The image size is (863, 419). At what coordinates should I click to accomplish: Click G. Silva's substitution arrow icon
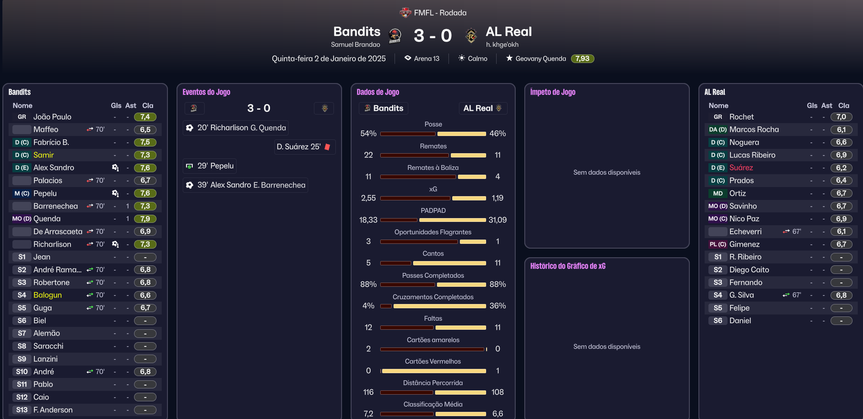click(786, 295)
